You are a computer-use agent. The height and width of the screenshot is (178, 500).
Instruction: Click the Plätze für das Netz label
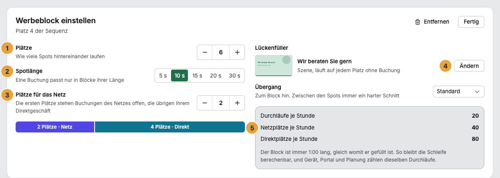[x=41, y=94]
